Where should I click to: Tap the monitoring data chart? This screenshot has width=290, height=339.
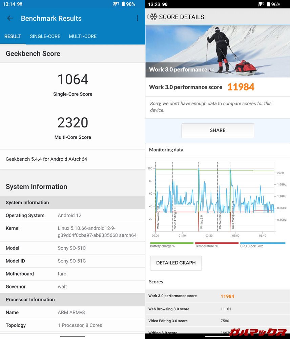click(x=215, y=200)
